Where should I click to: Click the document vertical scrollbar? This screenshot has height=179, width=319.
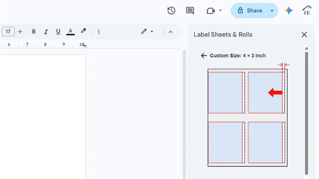coord(184,114)
